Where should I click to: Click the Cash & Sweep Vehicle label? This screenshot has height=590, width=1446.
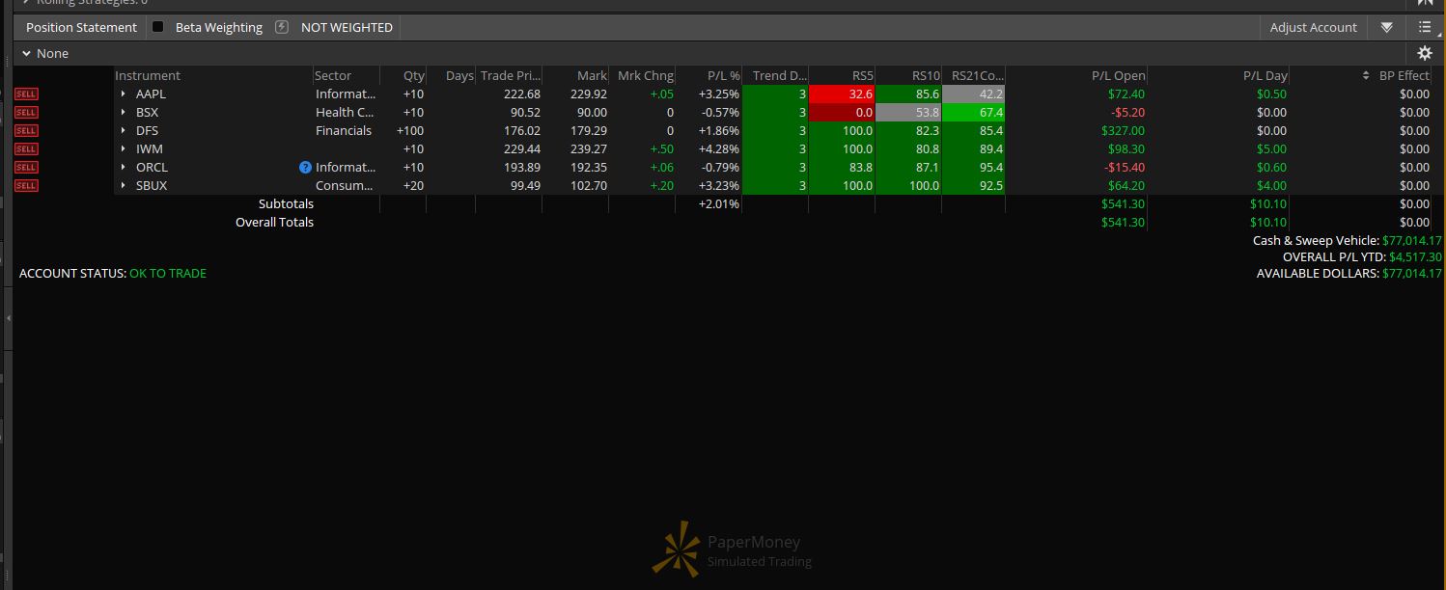[x=1316, y=241]
